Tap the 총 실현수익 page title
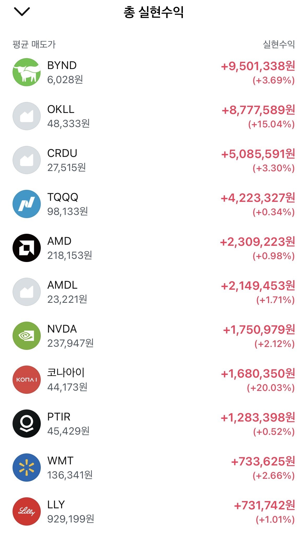This screenshot has height=541, width=308. (154, 12)
